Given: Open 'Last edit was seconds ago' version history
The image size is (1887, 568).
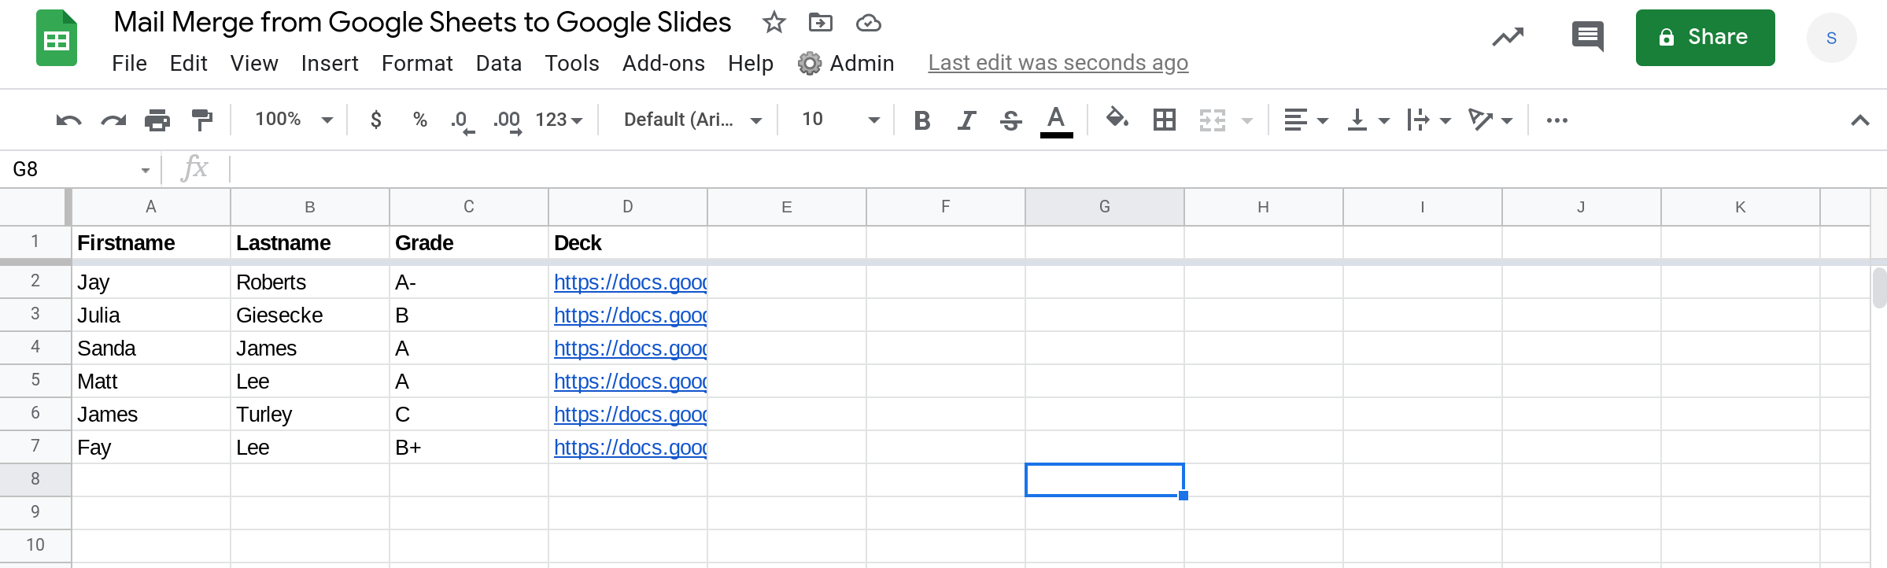Looking at the screenshot, I should 1058,63.
